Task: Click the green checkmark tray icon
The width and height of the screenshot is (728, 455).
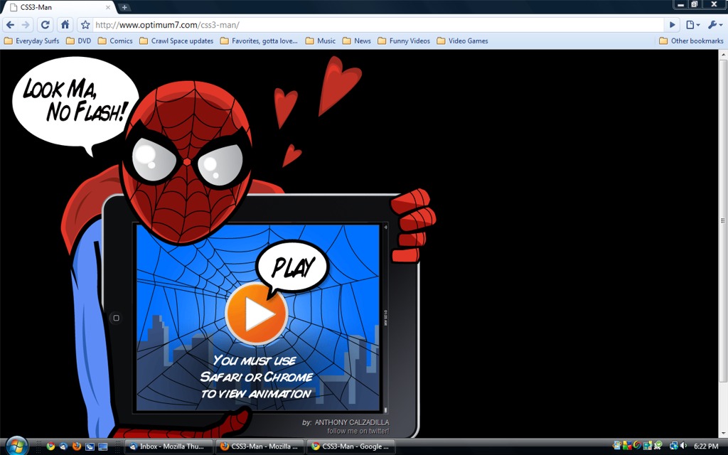Action: 658,446
